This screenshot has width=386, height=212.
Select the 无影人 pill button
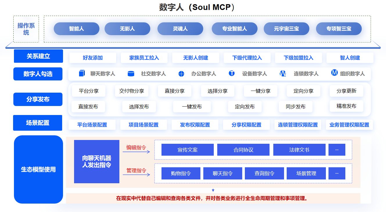(128, 29)
